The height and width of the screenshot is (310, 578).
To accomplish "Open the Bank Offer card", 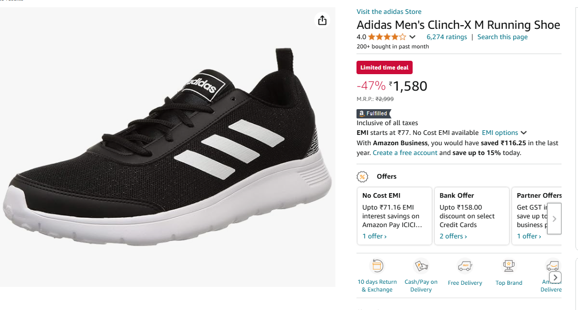I will (x=471, y=215).
